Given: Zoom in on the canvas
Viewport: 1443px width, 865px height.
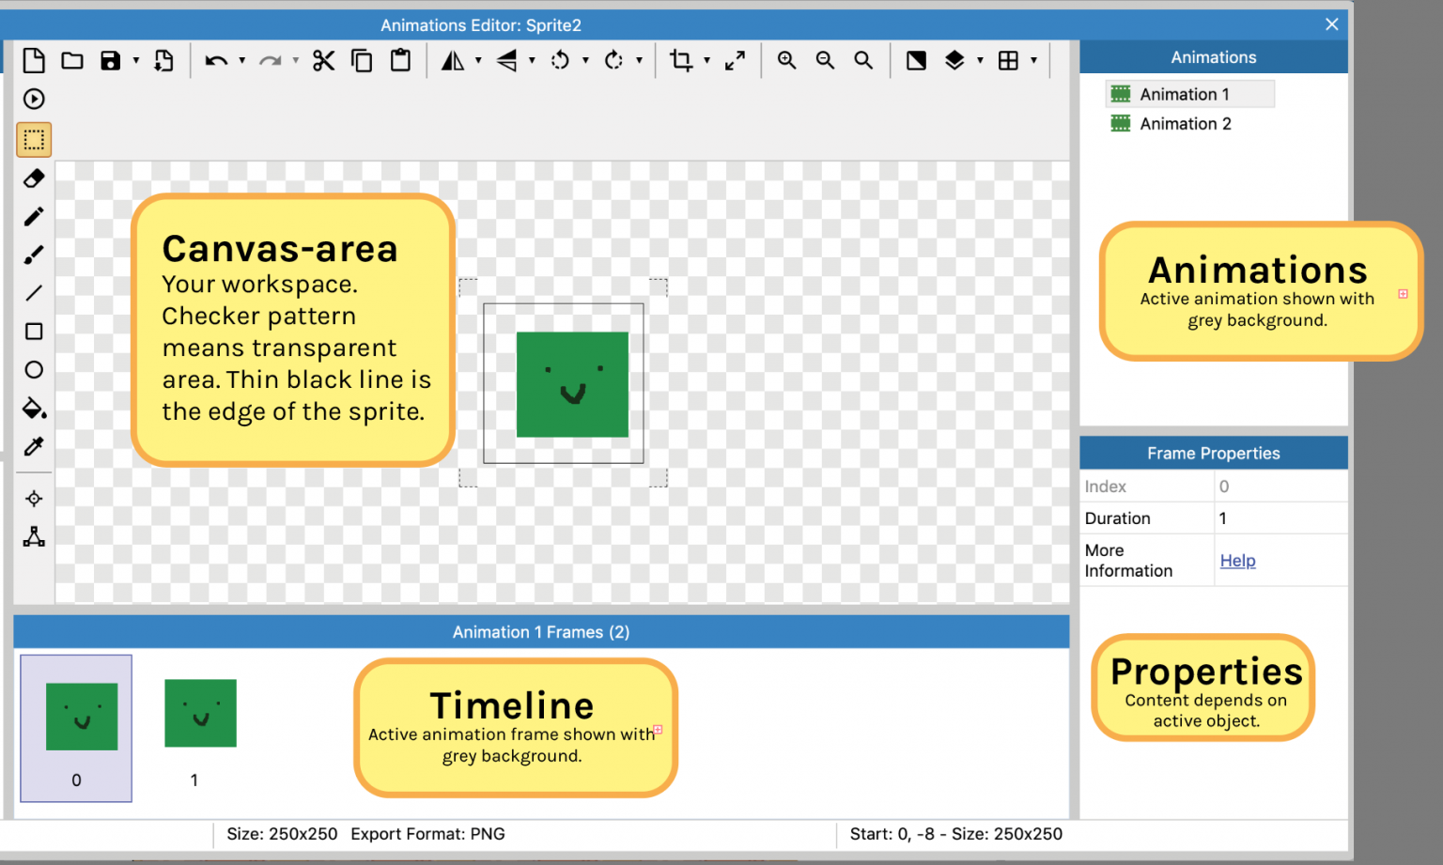Looking at the screenshot, I should pos(787,61).
